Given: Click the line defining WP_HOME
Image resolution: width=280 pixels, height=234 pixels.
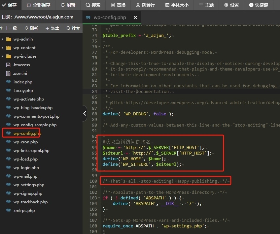Looking at the screenshot, I should click(134, 159).
